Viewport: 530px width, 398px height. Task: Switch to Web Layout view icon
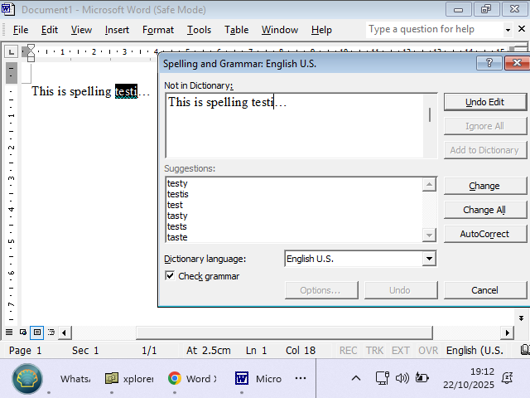[23, 332]
